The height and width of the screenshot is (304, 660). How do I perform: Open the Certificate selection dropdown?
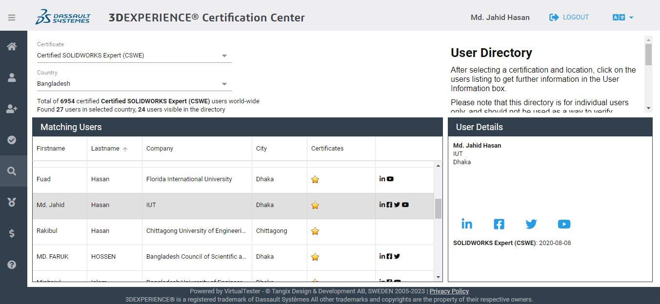click(x=224, y=55)
